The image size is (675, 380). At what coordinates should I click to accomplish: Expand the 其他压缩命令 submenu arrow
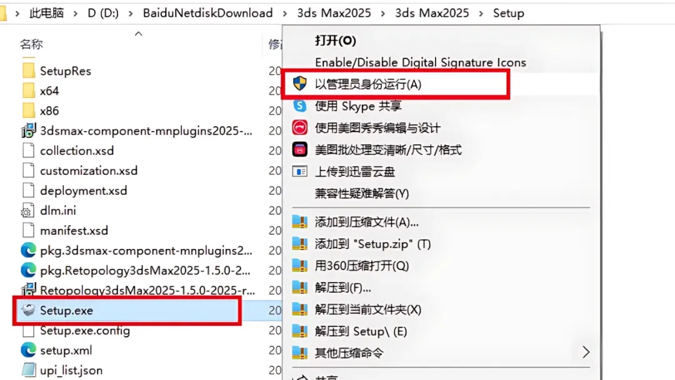pyautogui.click(x=586, y=353)
